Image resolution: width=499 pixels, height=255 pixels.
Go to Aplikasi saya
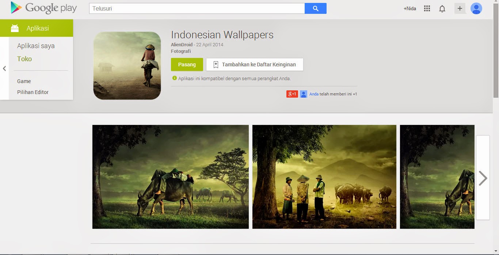36,46
